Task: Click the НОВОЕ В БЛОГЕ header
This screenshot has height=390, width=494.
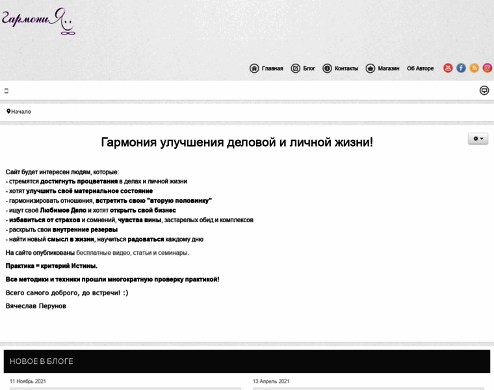Action: (x=41, y=361)
